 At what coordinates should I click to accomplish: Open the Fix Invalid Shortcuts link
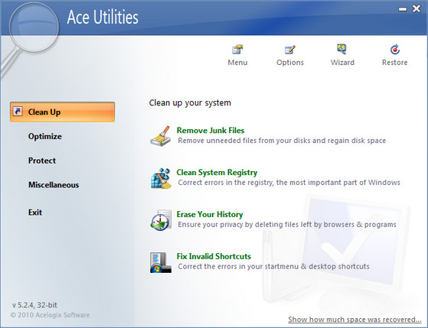(x=214, y=256)
